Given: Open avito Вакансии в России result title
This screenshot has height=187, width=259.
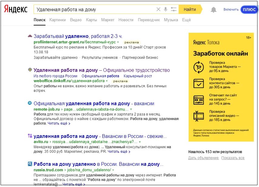Looking at the screenshot, I should 100,136.
